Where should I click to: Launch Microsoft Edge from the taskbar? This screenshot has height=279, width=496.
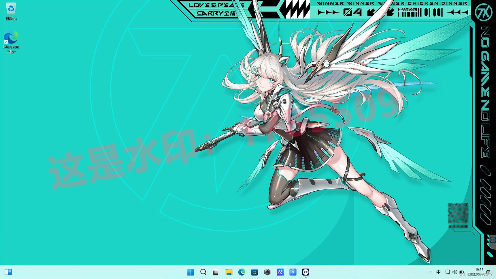[242, 272]
